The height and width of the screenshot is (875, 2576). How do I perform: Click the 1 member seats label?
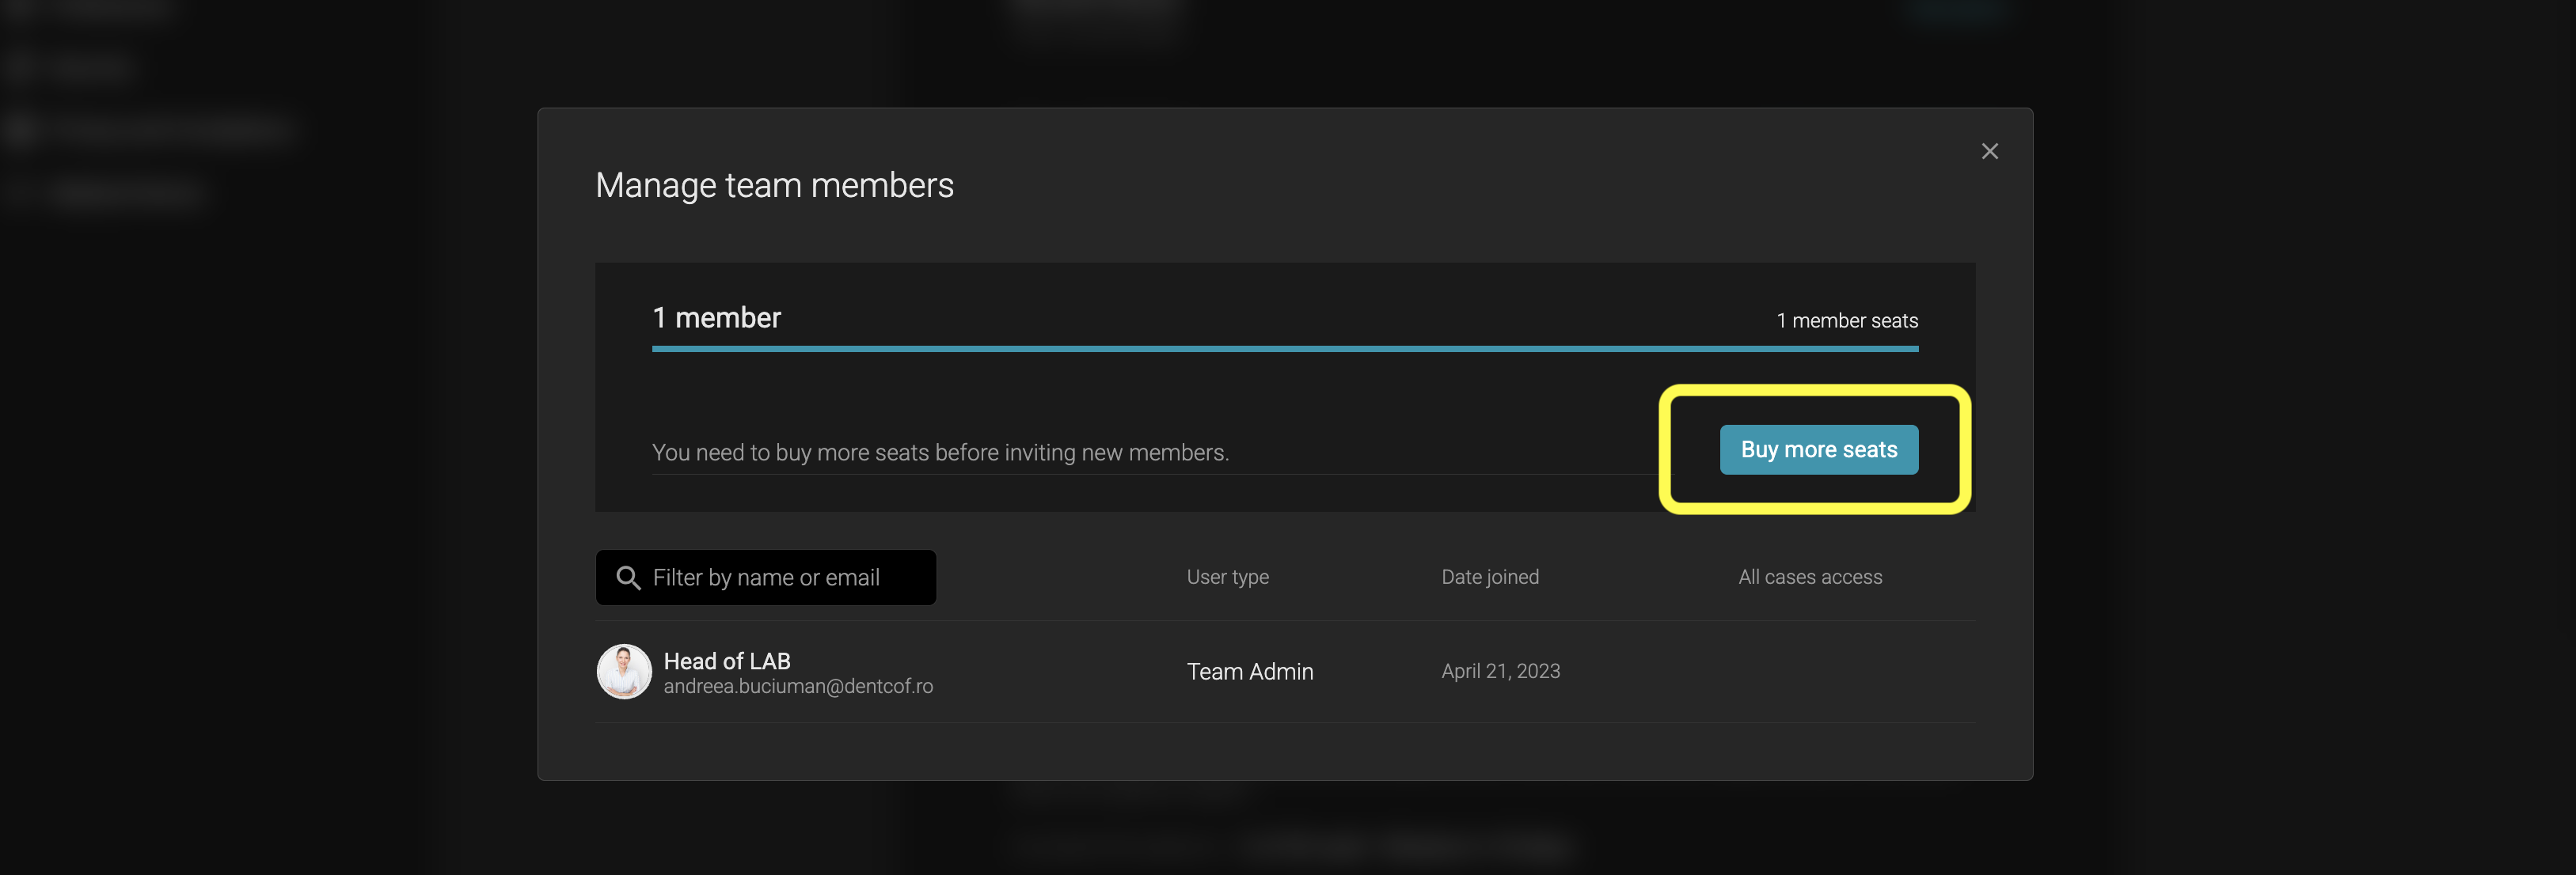pos(1846,320)
